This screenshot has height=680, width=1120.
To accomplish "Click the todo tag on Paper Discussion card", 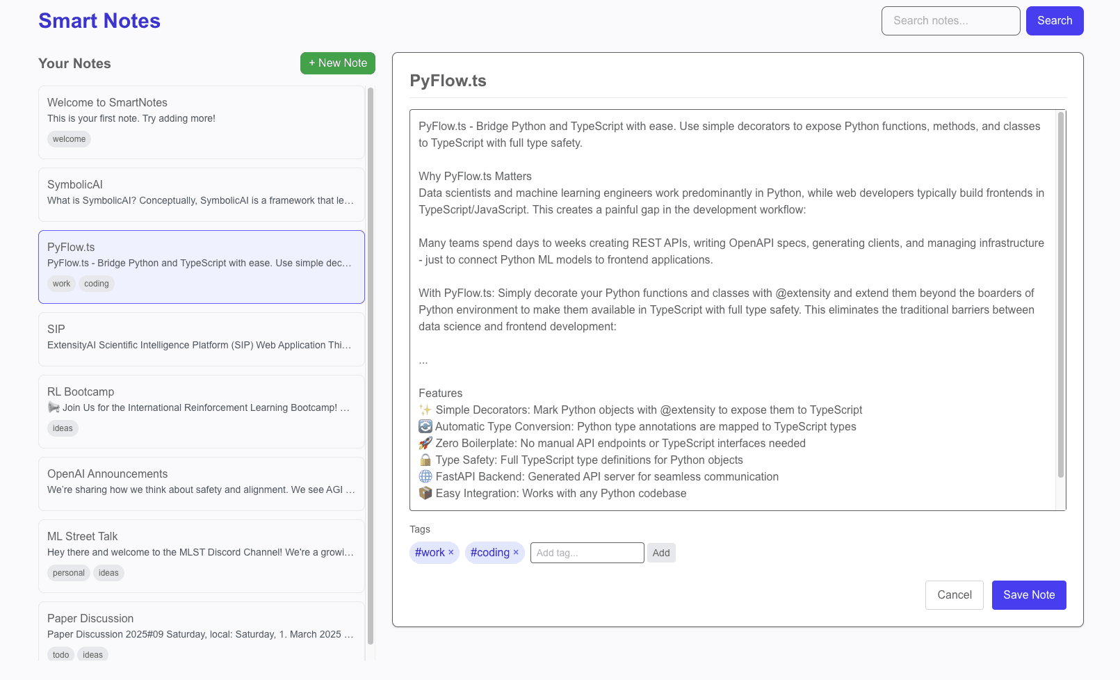I will point(60,655).
